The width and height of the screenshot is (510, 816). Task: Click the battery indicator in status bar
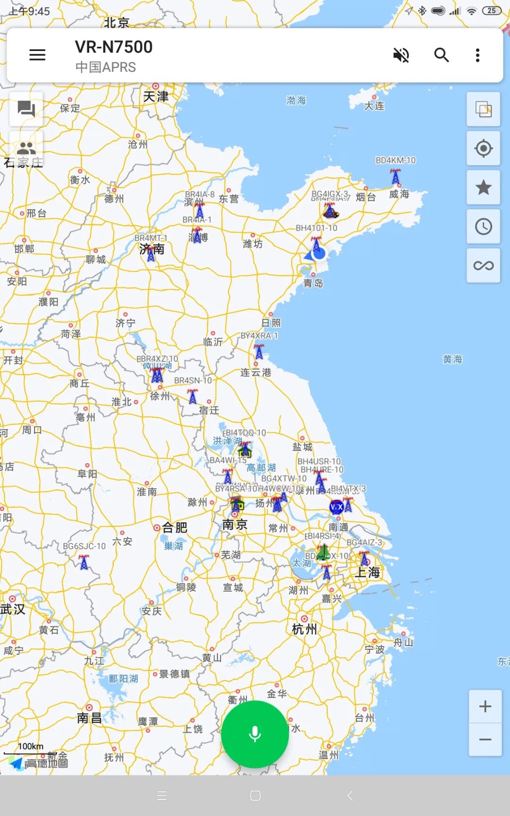pyautogui.click(x=492, y=10)
